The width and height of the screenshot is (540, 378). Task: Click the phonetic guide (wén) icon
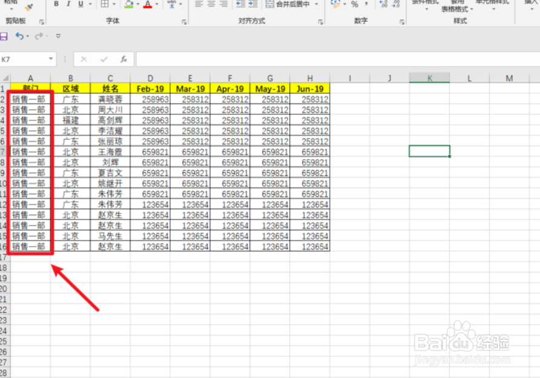point(171,4)
